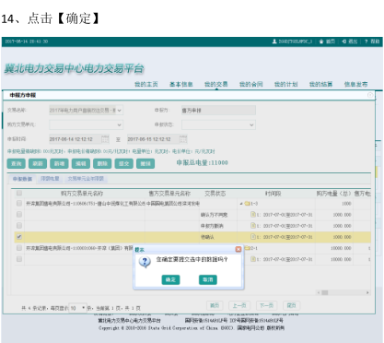Image resolution: width=384 pixels, height=343 pixels.
Task: Open 我的交易 in the navigation menu
Action: pyautogui.click(x=216, y=84)
